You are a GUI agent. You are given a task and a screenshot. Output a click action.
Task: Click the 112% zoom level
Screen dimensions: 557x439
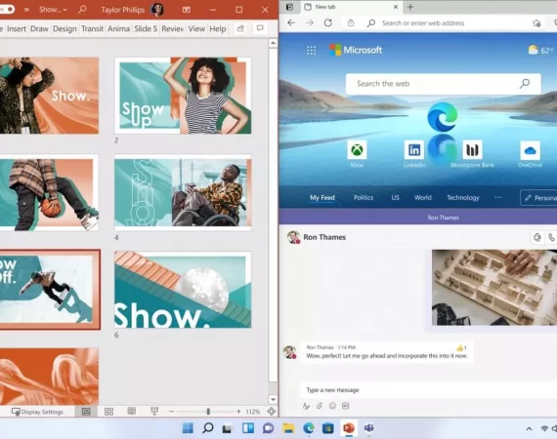(252, 412)
